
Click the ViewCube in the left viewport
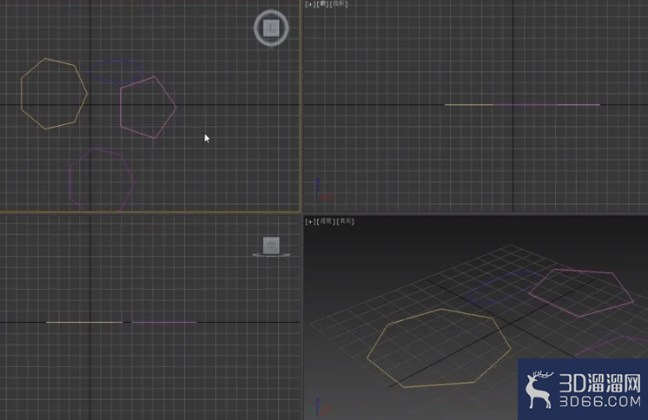[x=271, y=246]
